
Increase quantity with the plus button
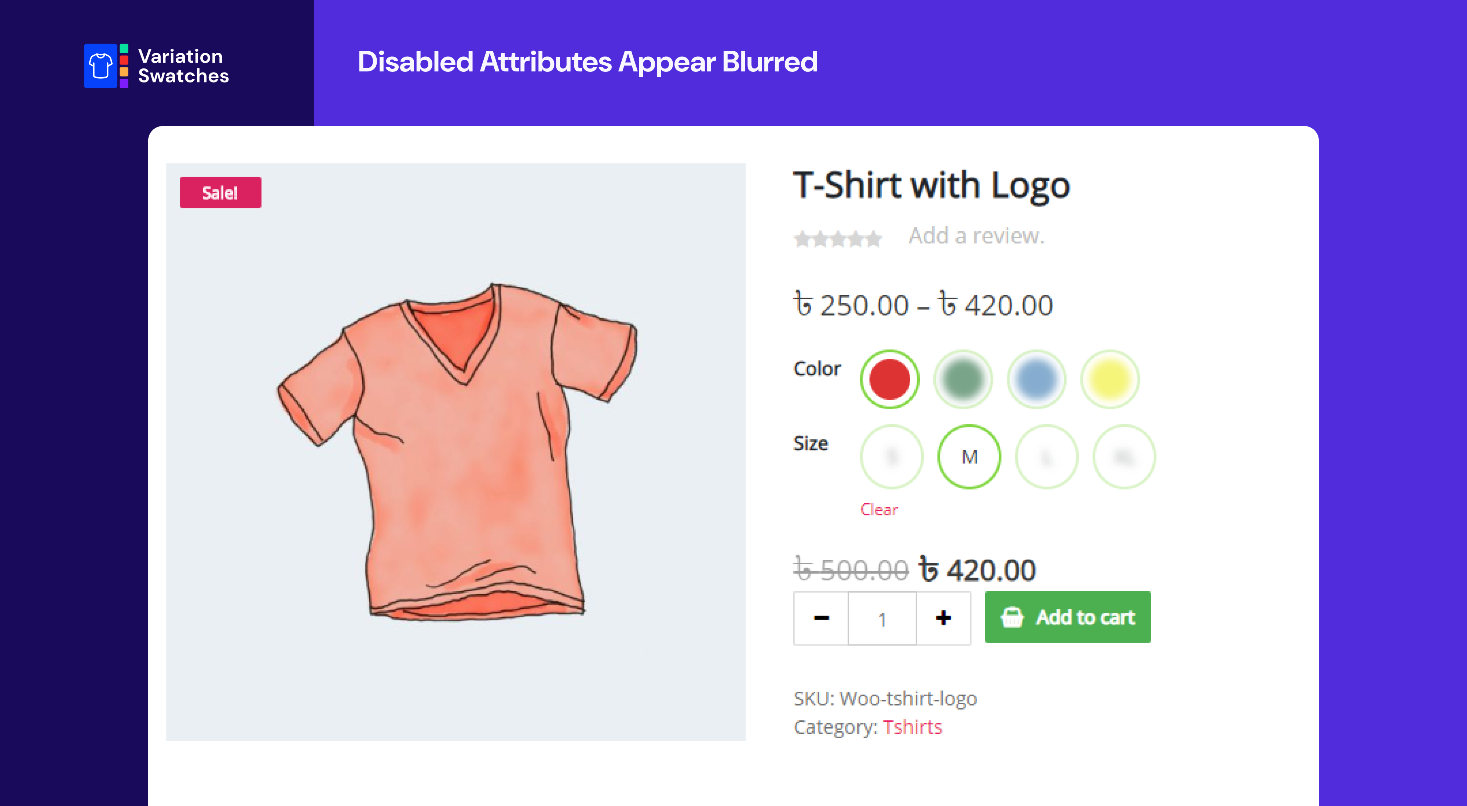click(943, 618)
